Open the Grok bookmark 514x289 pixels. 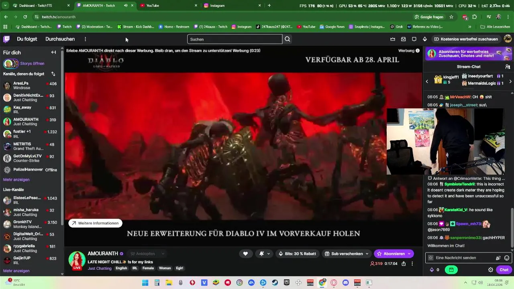[x=396, y=26]
